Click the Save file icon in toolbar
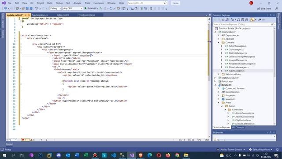 point(27,8)
